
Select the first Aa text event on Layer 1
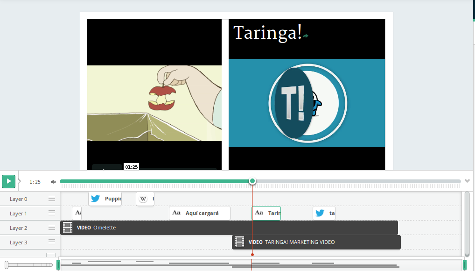(x=77, y=213)
